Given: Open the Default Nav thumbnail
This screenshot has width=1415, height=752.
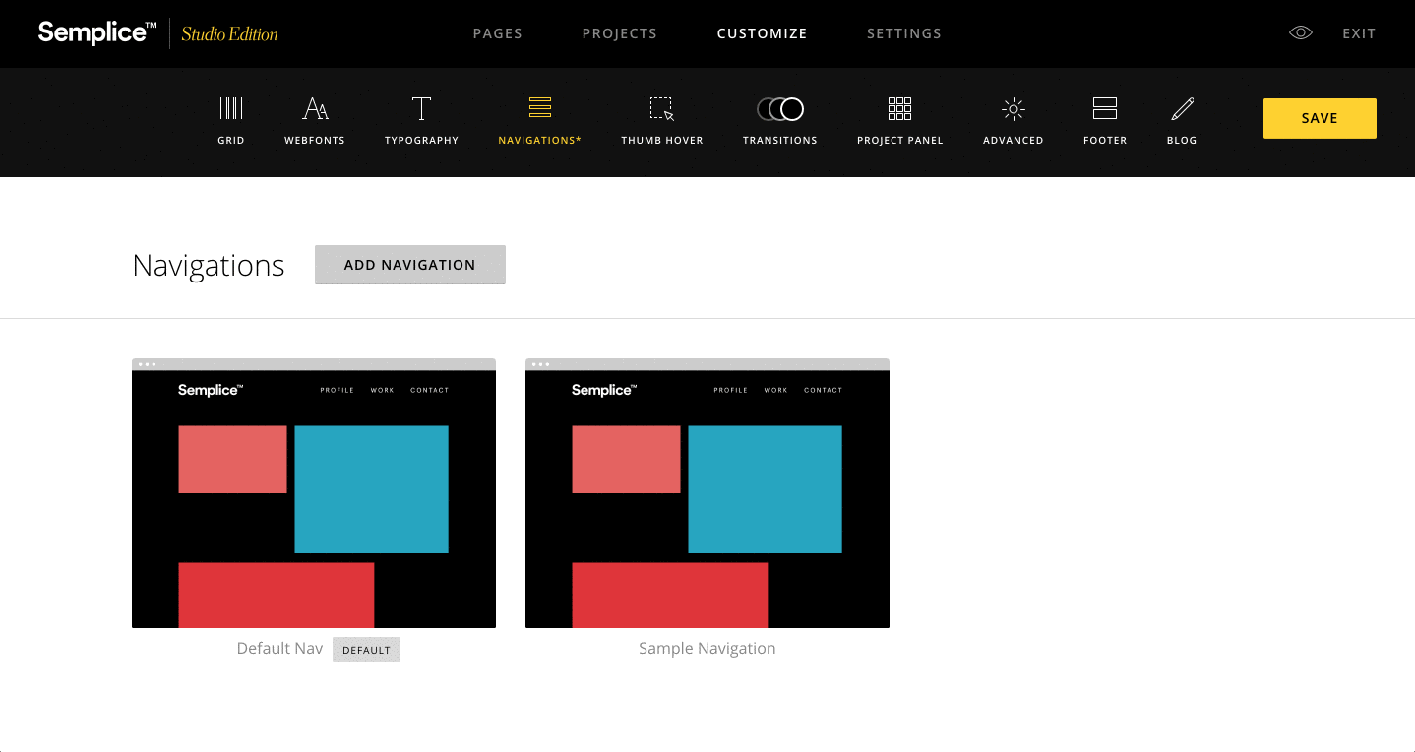Looking at the screenshot, I should [314, 494].
